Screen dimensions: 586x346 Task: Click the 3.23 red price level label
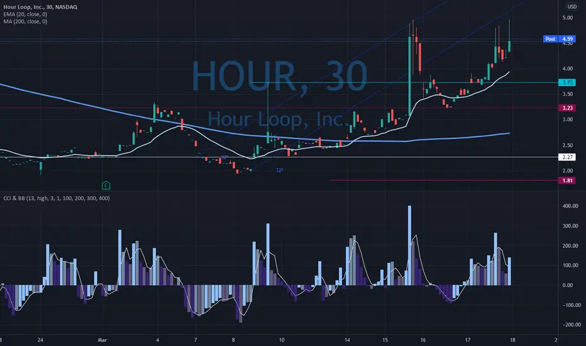coord(567,108)
